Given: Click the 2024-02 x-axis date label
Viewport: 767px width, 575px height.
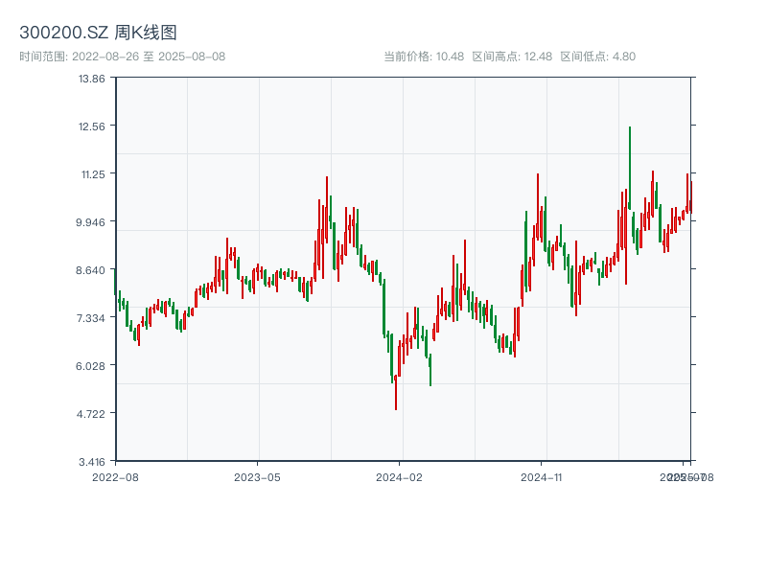Looking at the screenshot, I should [399, 476].
